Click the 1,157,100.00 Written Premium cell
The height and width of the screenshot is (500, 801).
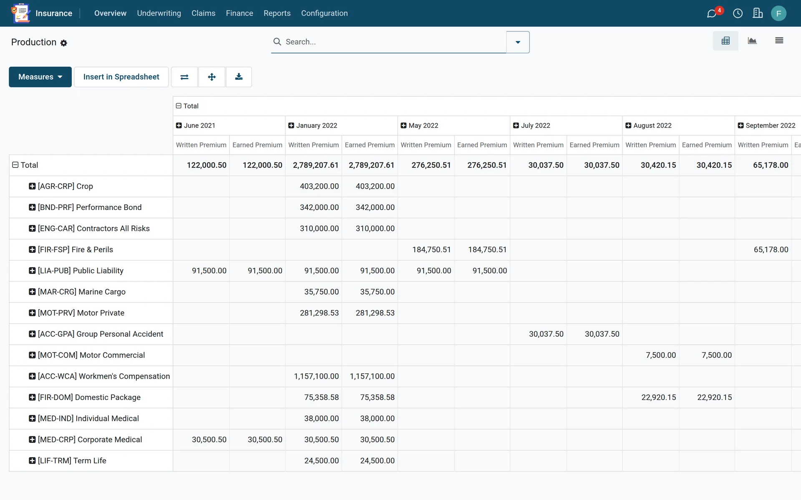[313, 376]
